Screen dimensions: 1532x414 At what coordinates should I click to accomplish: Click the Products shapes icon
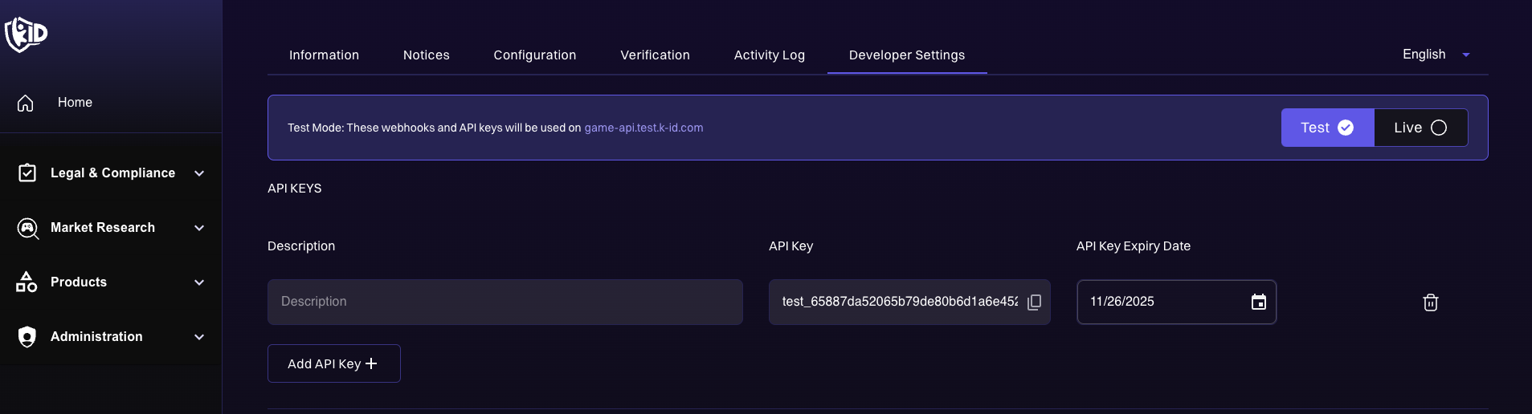pos(27,282)
